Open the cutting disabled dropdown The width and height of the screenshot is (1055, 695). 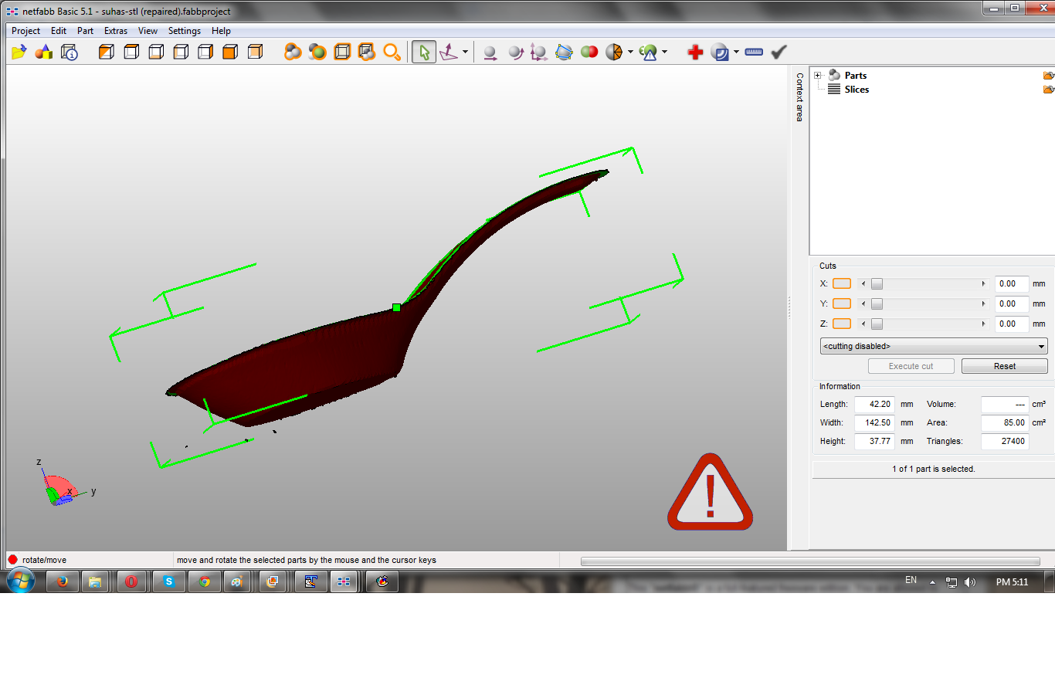tap(934, 346)
